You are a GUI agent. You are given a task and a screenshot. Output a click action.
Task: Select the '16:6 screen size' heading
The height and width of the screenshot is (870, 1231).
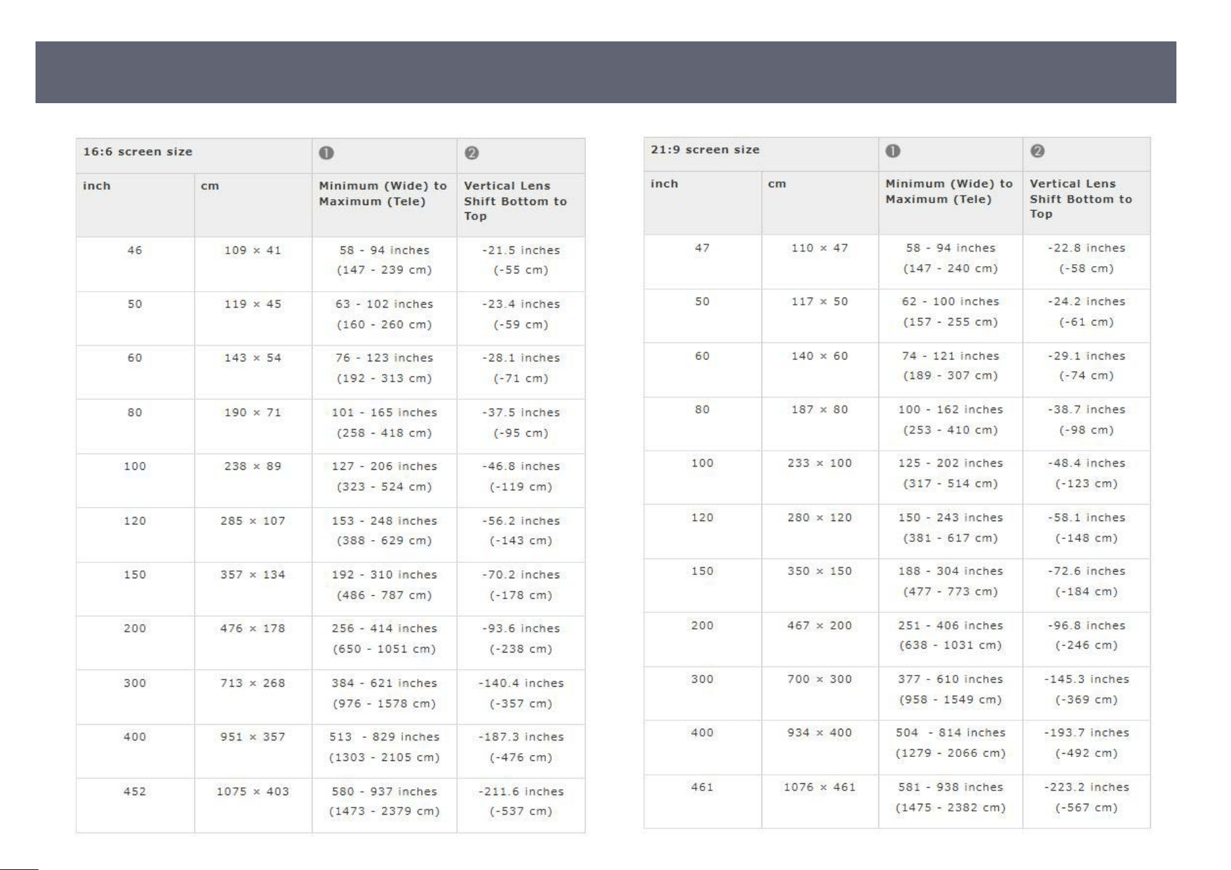137,152
